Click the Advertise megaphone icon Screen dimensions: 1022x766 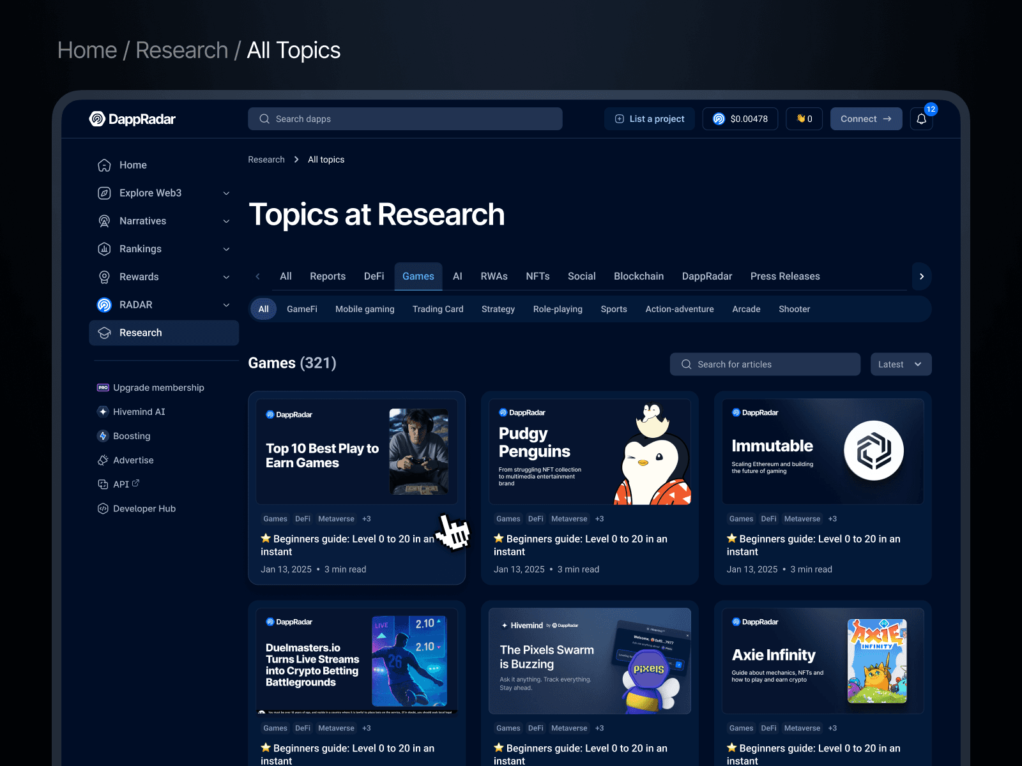pos(103,460)
